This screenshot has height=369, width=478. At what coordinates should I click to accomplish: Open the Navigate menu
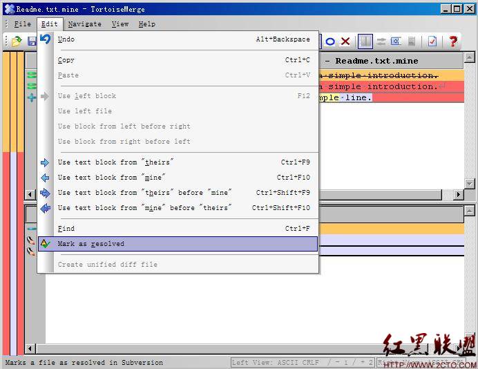85,24
